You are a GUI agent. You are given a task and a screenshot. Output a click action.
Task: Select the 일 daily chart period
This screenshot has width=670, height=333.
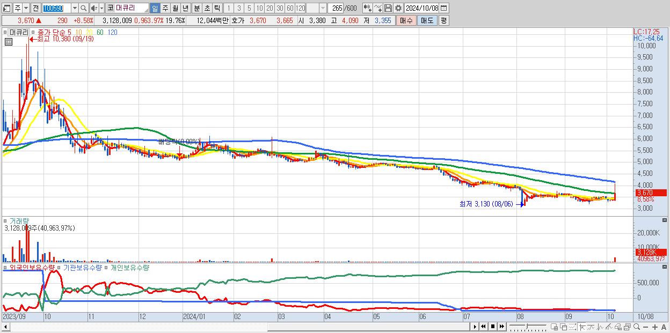[155, 8]
